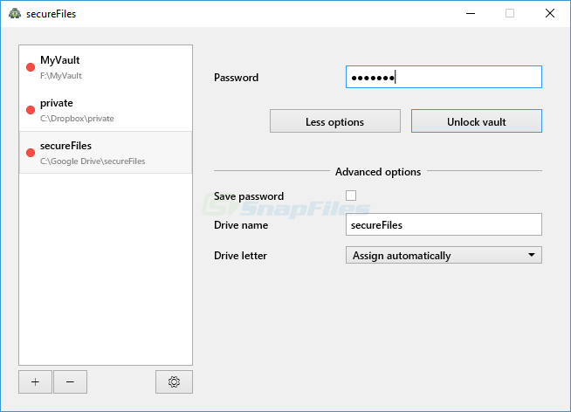
Task: Collapse advanced options with Less options
Action: pos(334,121)
